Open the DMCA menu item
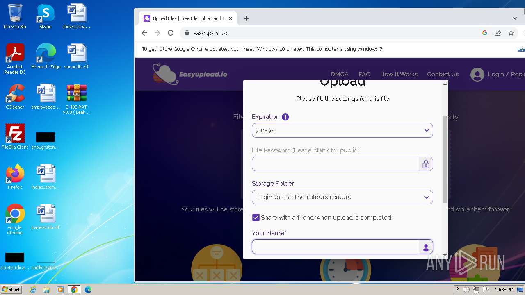 pos(340,74)
